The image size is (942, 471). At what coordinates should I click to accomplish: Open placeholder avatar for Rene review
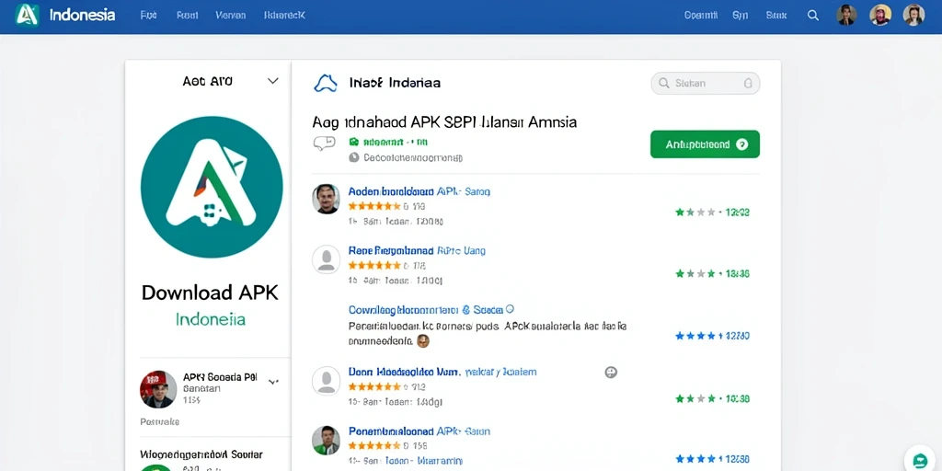tap(327, 259)
